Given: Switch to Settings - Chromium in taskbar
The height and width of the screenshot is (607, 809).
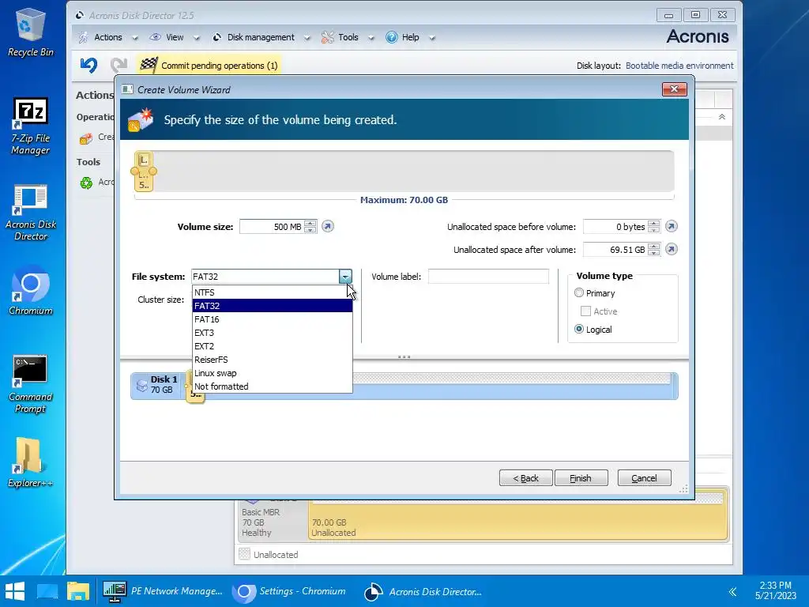Looking at the screenshot, I should [x=289, y=591].
